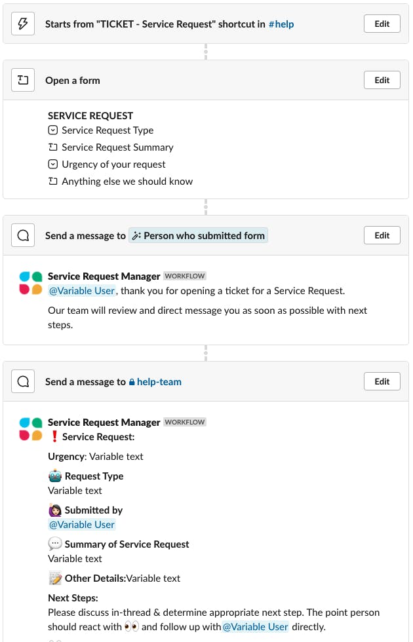Click the lightning bolt shortcut trigger icon

pyautogui.click(x=23, y=24)
